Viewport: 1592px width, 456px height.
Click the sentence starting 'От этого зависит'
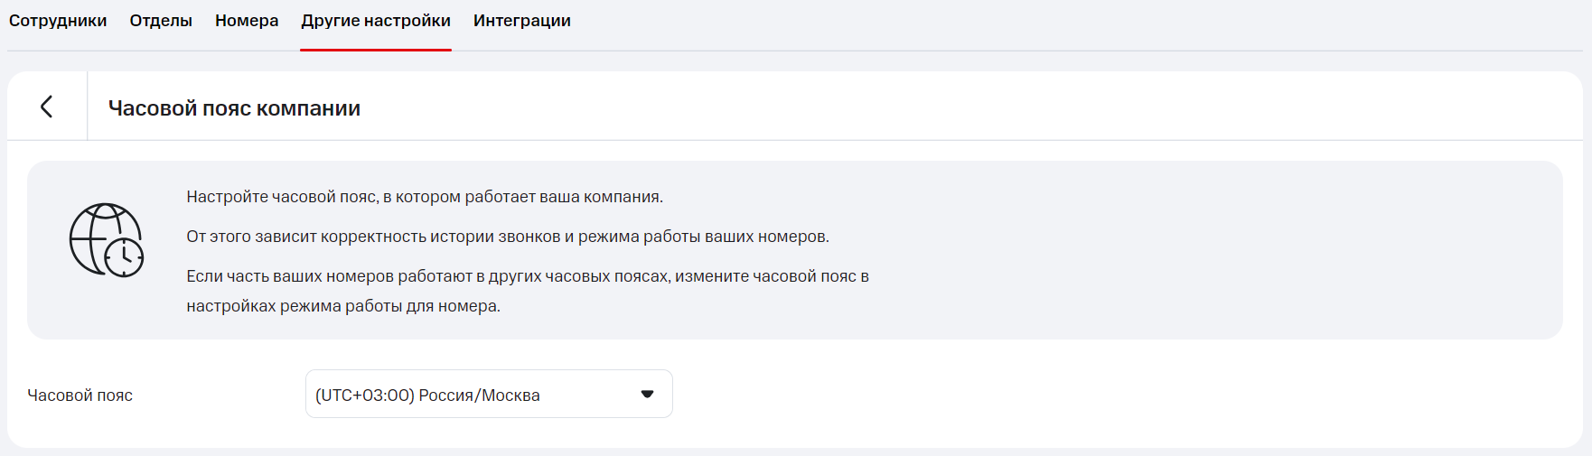pos(507,237)
